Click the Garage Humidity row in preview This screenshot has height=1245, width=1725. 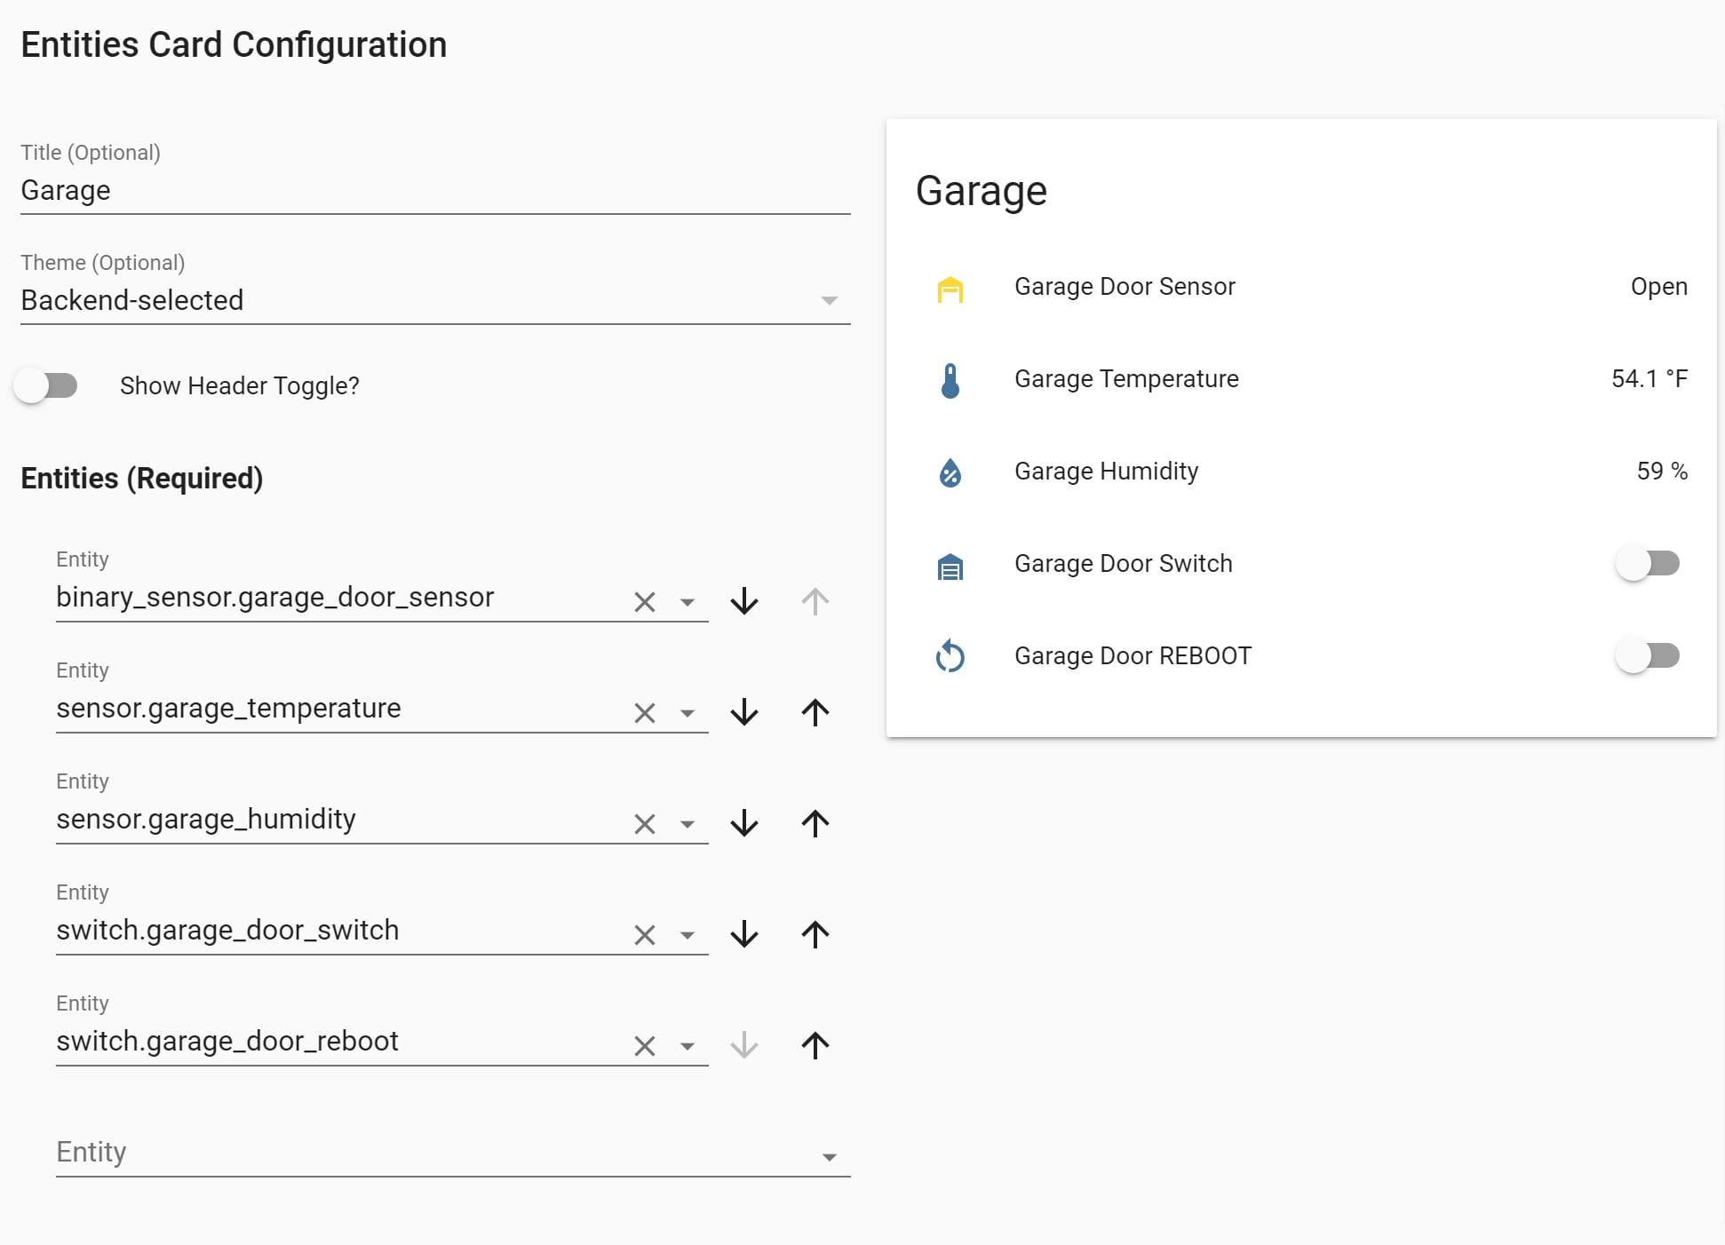point(1106,472)
